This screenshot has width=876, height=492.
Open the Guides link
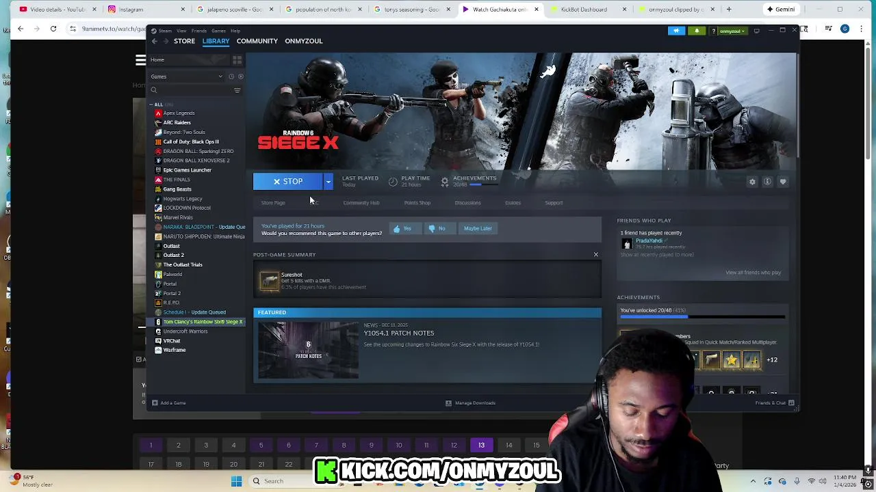(x=513, y=203)
